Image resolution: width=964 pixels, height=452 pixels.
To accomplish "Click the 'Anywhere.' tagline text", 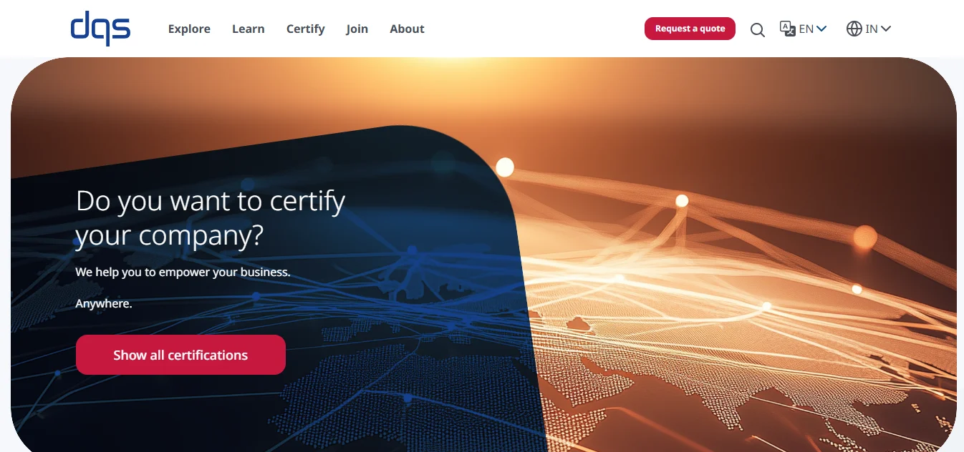I will tap(104, 304).
